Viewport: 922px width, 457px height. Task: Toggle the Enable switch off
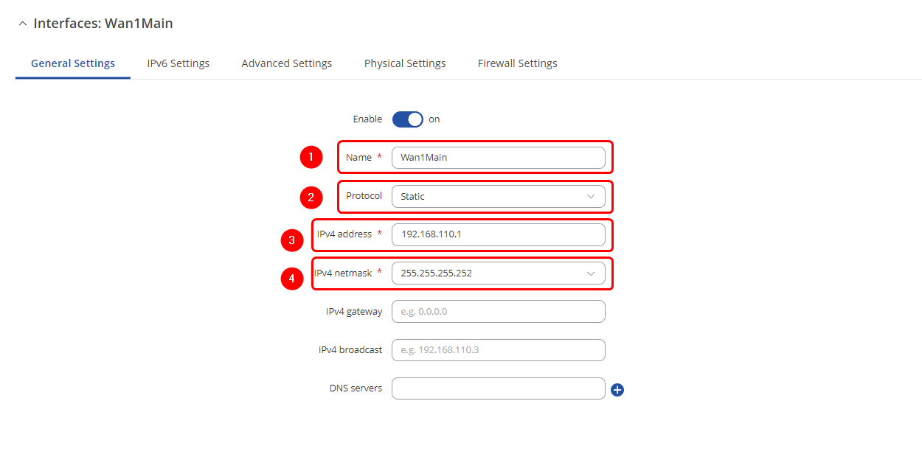(x=408, y=119)
